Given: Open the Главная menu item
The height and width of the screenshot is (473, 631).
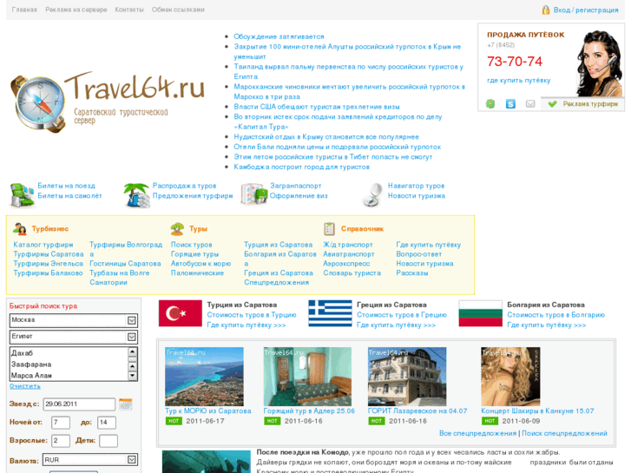Looking at the screenshot, I should click(x=24, y=10).
